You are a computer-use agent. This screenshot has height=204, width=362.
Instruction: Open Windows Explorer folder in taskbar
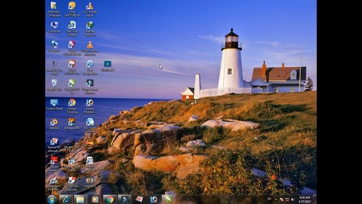80,199
